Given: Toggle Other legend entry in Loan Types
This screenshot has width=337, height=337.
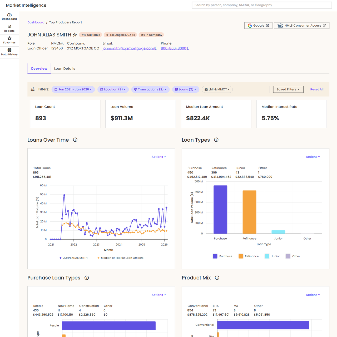Looking at the screenshot, I should click(x=293, y=256).
